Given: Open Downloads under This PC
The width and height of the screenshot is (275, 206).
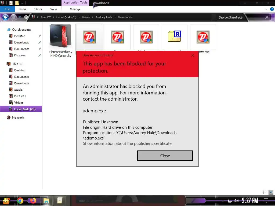Looking at the screenshot, I should tap(21, 83).
